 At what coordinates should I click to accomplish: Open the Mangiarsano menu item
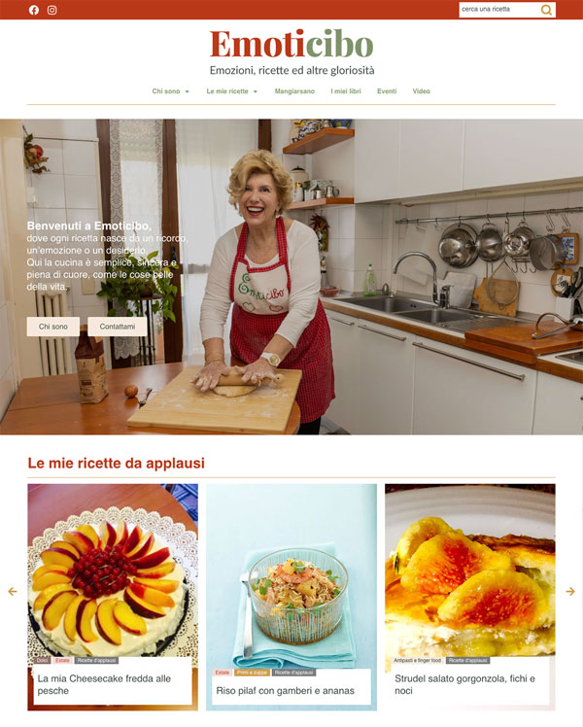(294, 91)
